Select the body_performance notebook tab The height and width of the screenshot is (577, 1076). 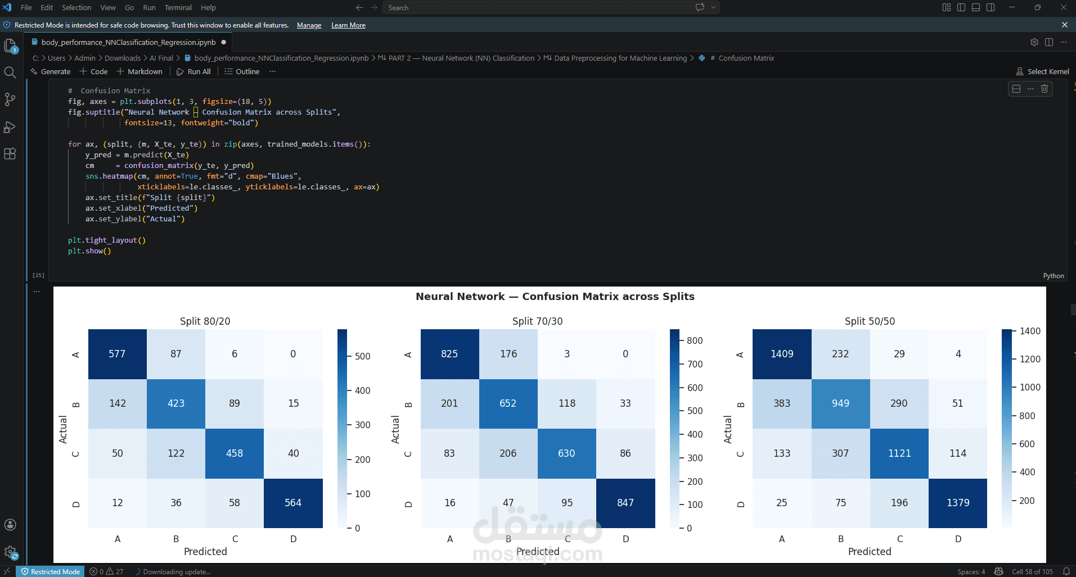(x=128, y=42)
